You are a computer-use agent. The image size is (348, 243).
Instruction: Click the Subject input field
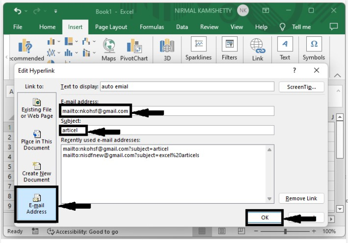(168, 130)
